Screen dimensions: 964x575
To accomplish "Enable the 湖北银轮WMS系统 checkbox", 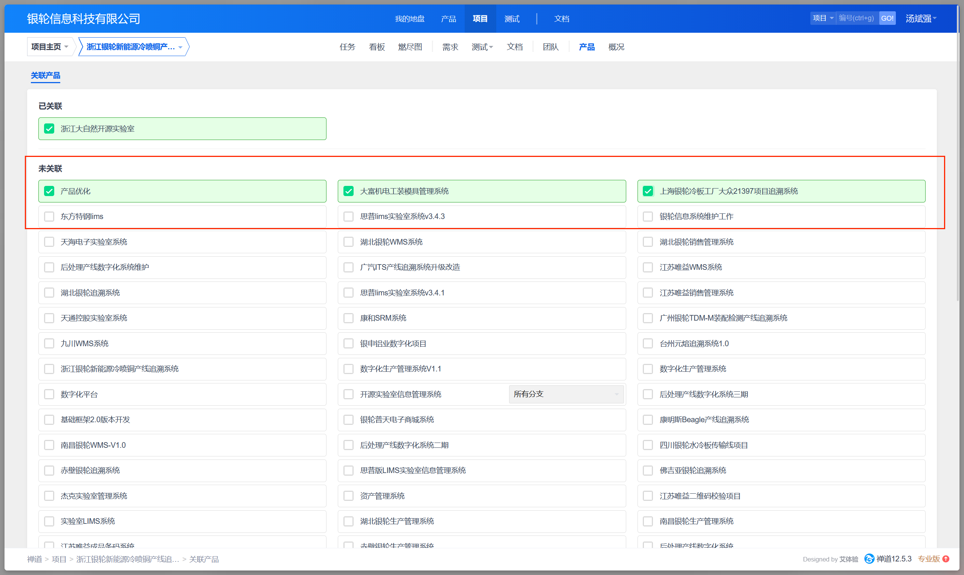I will point(348,242).
